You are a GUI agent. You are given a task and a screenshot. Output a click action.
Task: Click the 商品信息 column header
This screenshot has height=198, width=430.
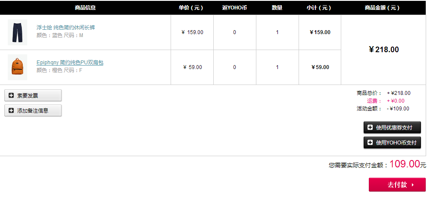(85, 8)
